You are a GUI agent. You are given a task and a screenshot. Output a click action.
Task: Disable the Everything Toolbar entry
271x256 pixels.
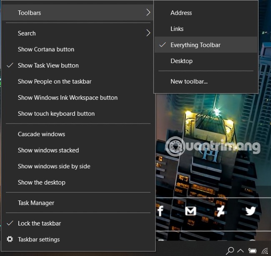(195, 45)
